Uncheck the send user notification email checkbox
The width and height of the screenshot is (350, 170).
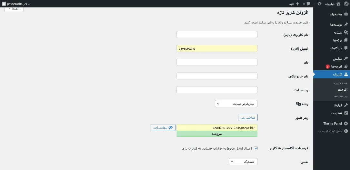256,148
